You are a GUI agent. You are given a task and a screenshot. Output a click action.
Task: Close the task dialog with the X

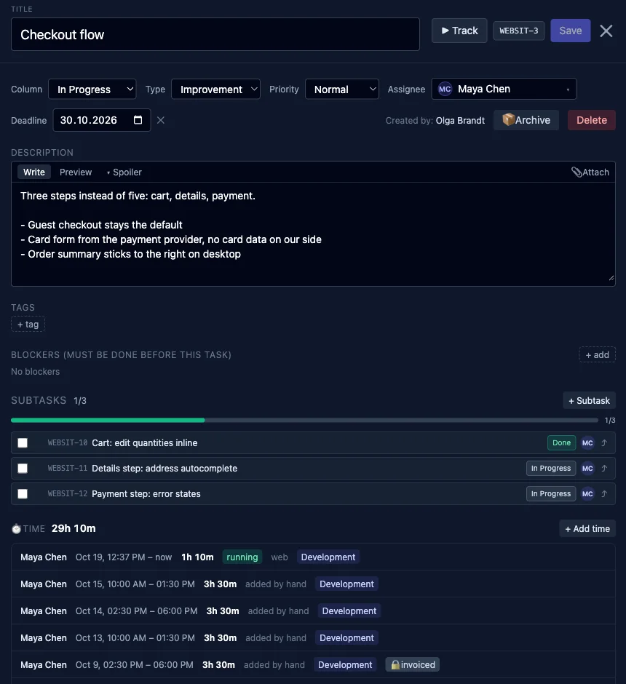tap(606, 31)
